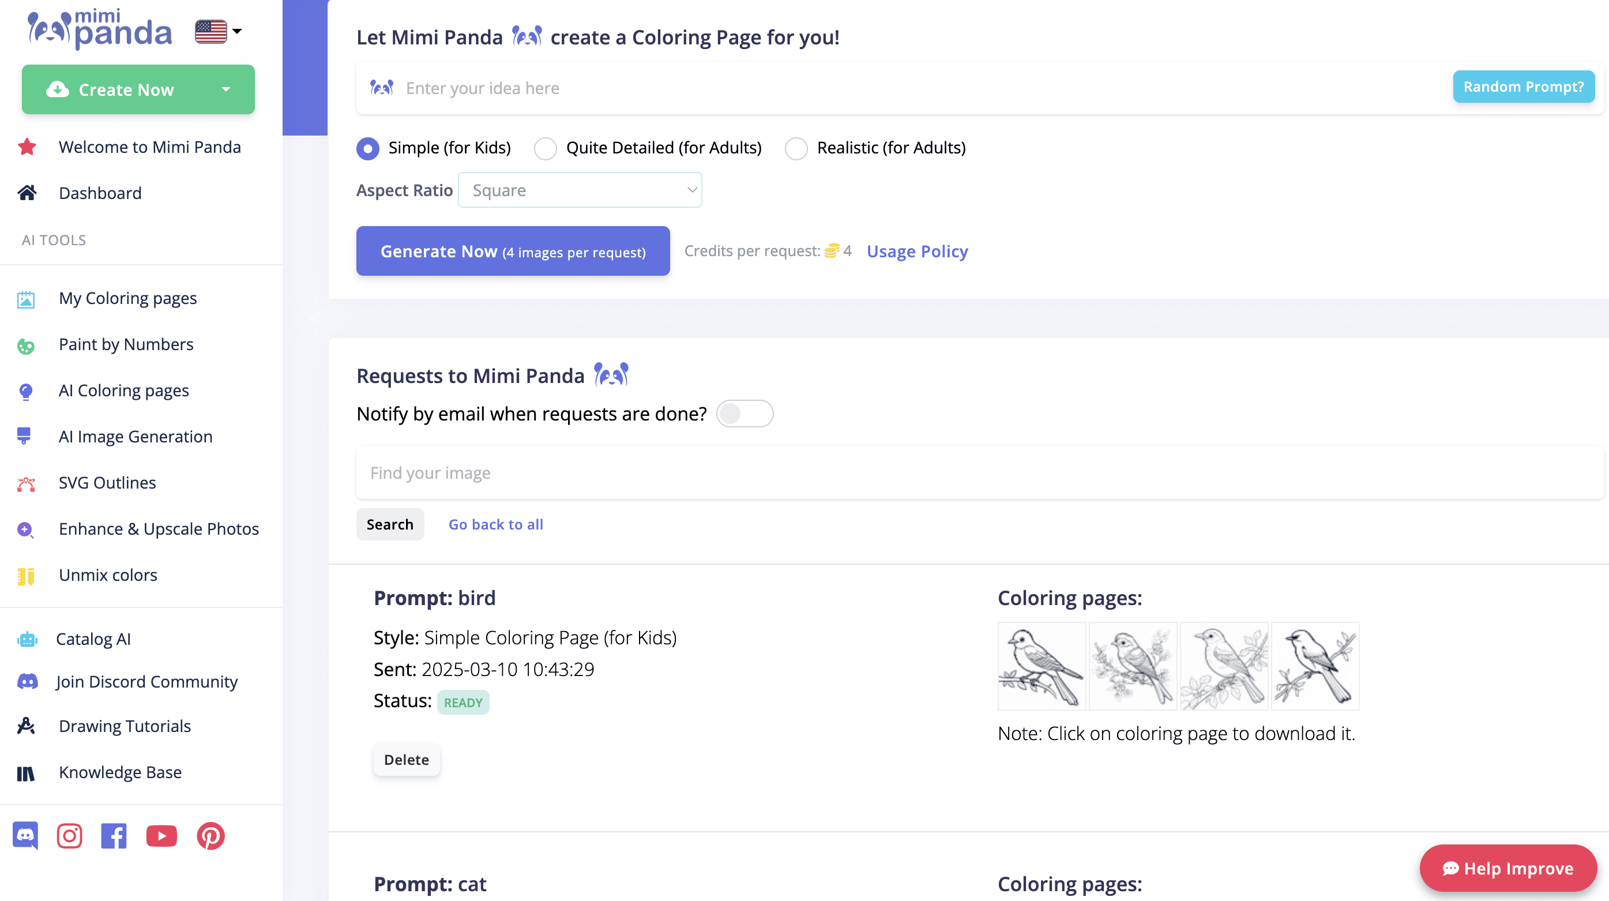Open Enhance & Upscale Photos

(159, 528)
